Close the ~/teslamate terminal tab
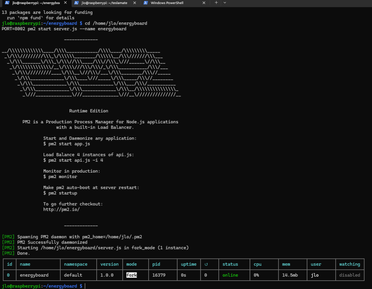The image size is (372, 289). tap(134, 3)
